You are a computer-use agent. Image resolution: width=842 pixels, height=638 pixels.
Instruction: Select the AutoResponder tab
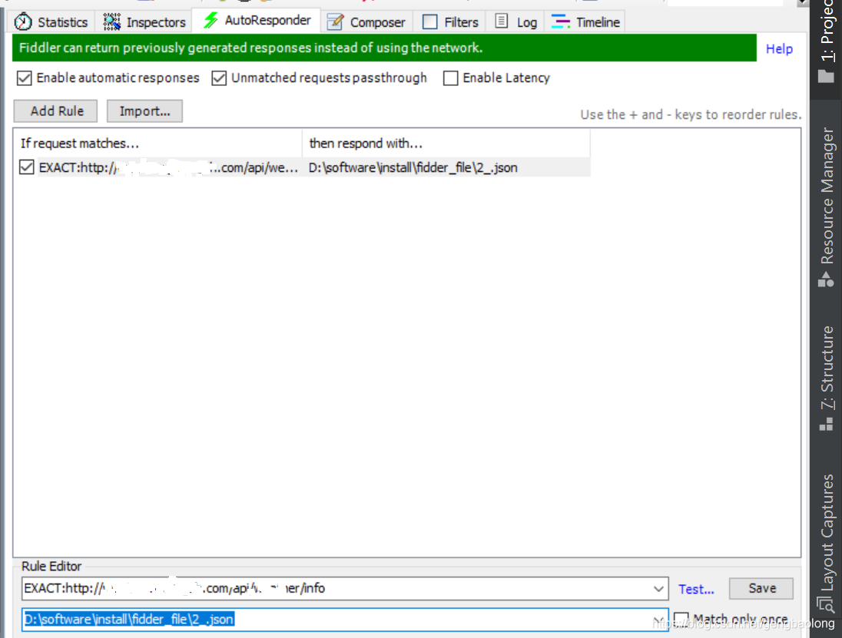point(257,21)
